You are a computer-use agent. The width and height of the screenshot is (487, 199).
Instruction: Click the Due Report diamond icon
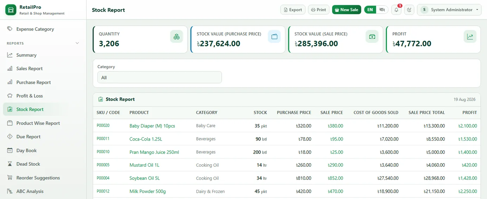[10, 137]
